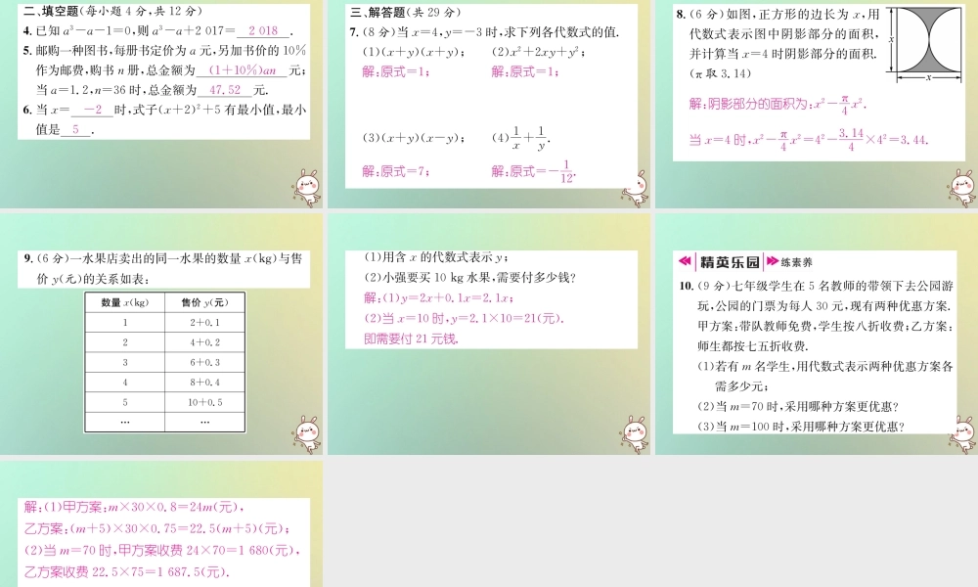Open the slide with fill-in-the-blank questions 4–6
This screenshot has width=978, height=587.
[x=161, y=104]
